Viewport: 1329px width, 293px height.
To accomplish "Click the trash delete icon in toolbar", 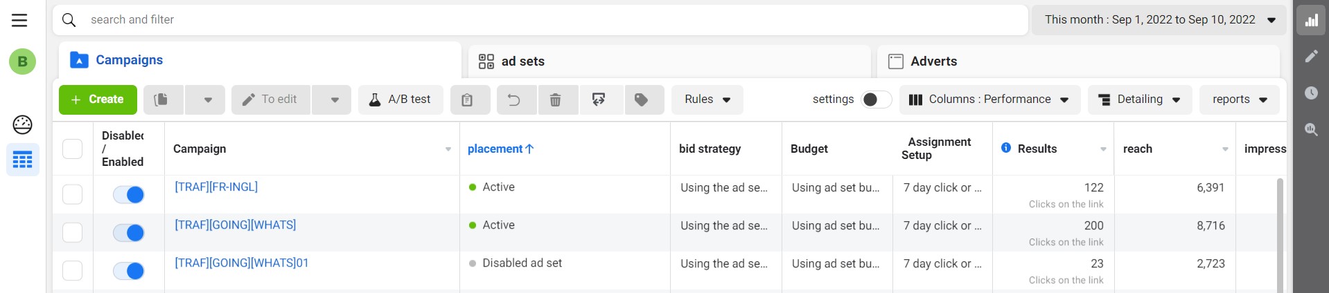I will (555, 100).
